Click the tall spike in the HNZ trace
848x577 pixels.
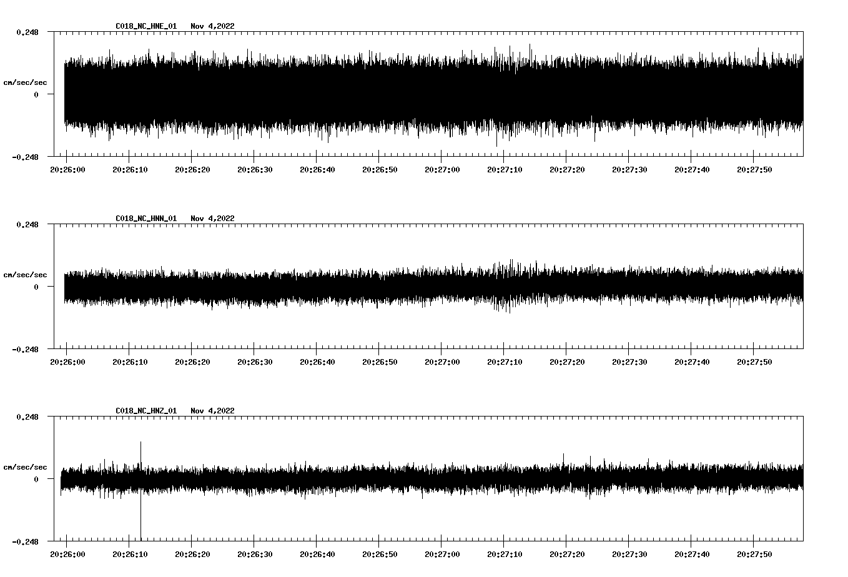141,491
